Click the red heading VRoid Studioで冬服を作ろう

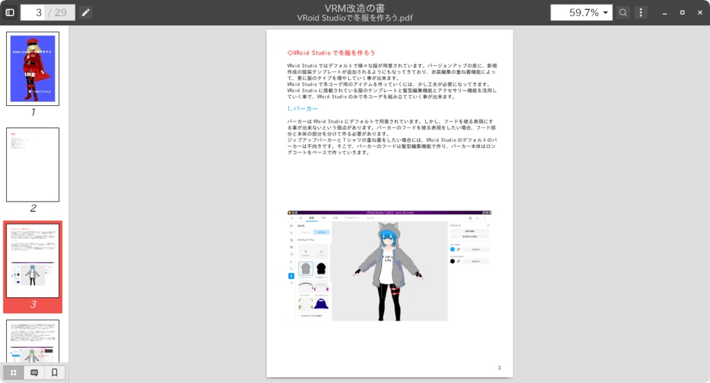click(x=331, y=53)
